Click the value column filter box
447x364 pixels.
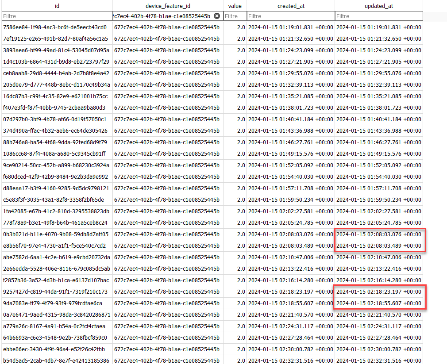pyautogui.click(x=235, y=16)
